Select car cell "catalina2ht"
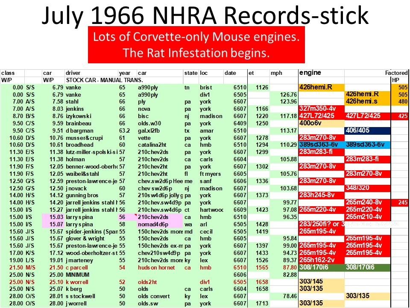Screen dimensions: 410x308 coord(152,145)
